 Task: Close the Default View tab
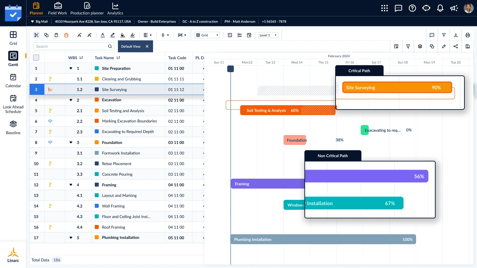click(x=147, y=46)
